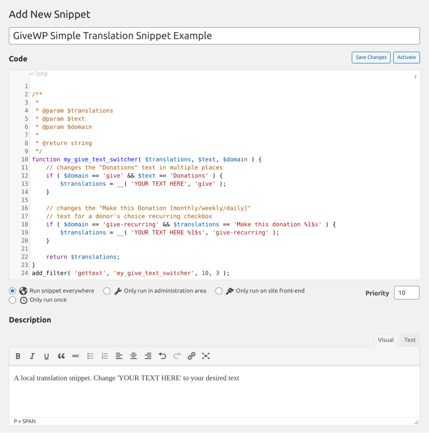
Task: Click the 'Priority' label
Action: [377, 293]
